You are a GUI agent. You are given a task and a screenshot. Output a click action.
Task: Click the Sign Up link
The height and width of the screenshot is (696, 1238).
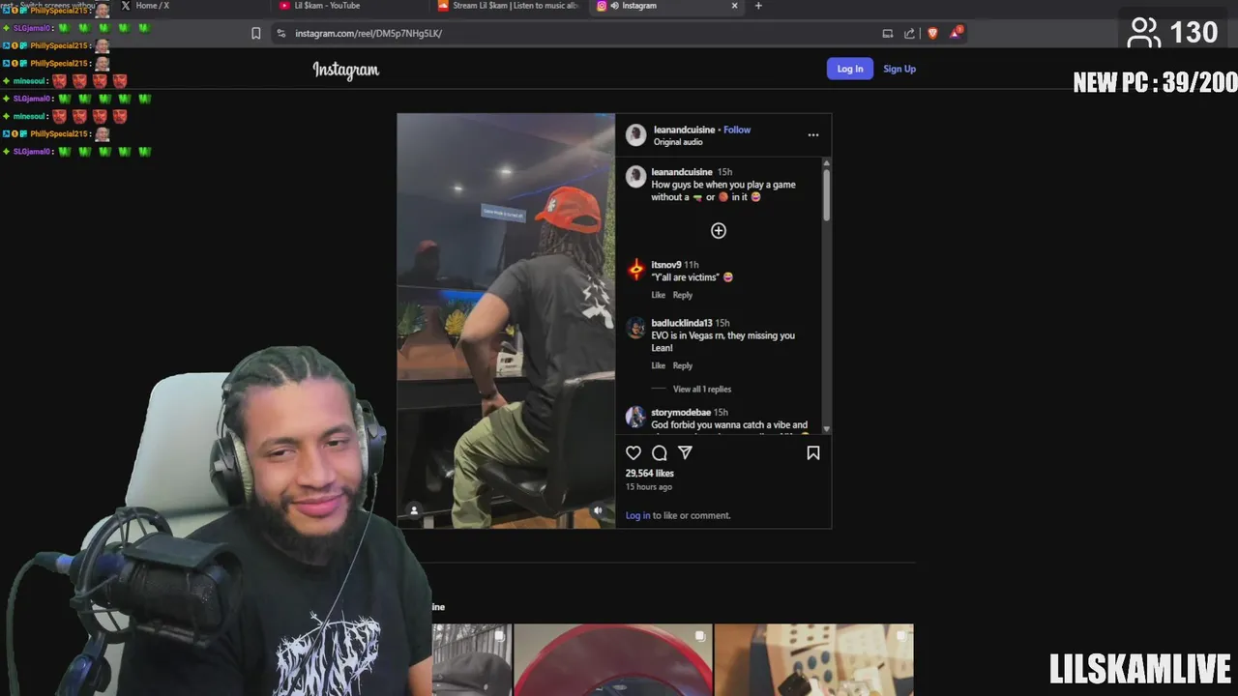pos(899,69)
